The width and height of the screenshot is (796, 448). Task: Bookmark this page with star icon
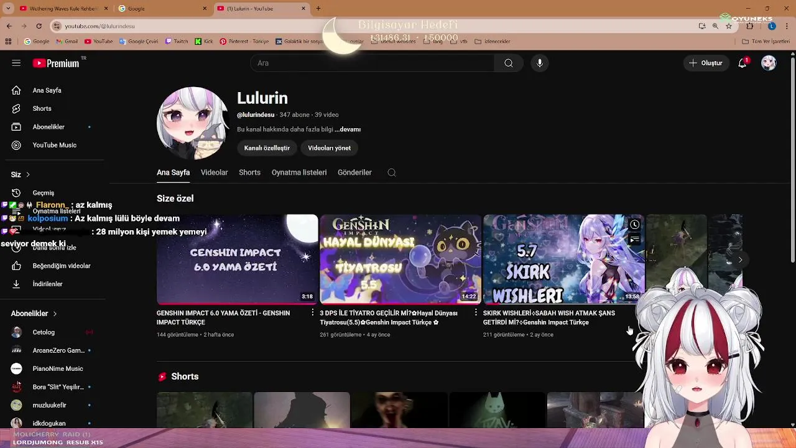pyautogui.click(x=729, y=26)
